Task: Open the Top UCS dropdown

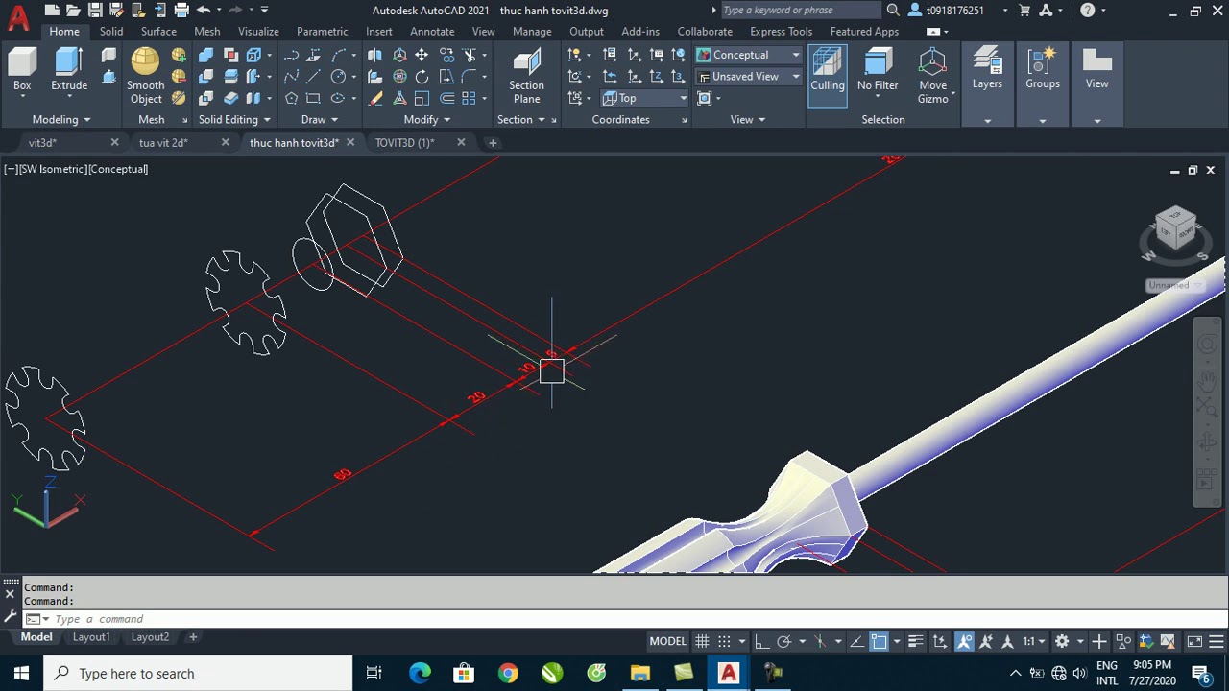Action: pos(644,98)
